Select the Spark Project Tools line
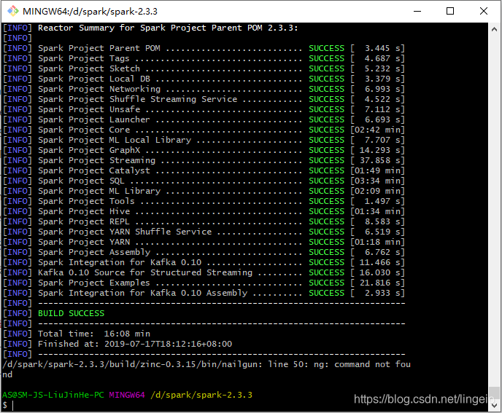Viewport: 502px width, 413px height. coord(204,202)
